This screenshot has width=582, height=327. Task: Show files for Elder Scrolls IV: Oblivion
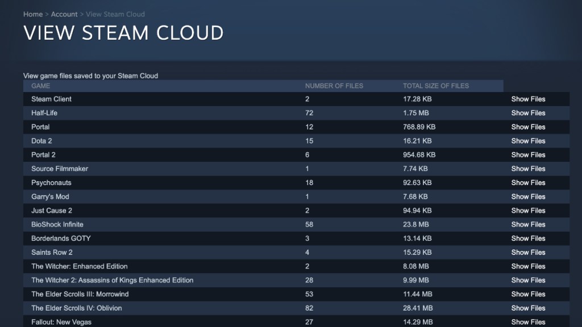[x=528, y=308]
